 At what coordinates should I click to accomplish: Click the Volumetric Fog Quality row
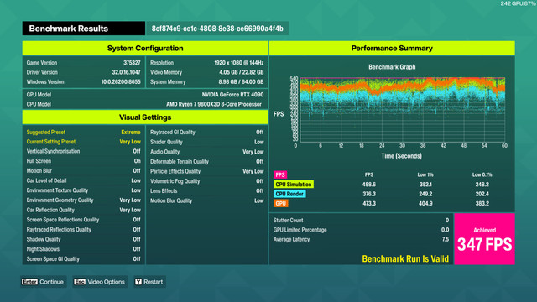tap(207, 181)
